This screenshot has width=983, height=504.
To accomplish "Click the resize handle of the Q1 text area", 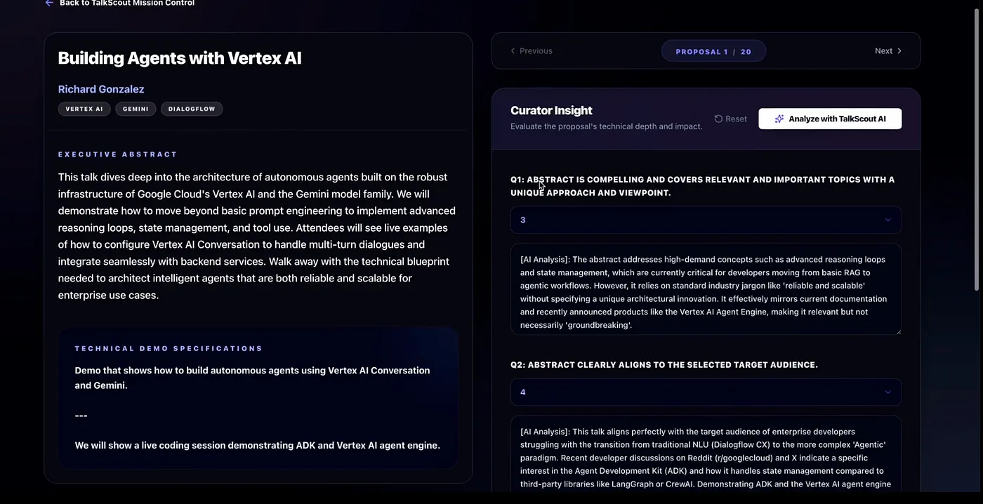I will pyautogui.click(x=897, y=331).
